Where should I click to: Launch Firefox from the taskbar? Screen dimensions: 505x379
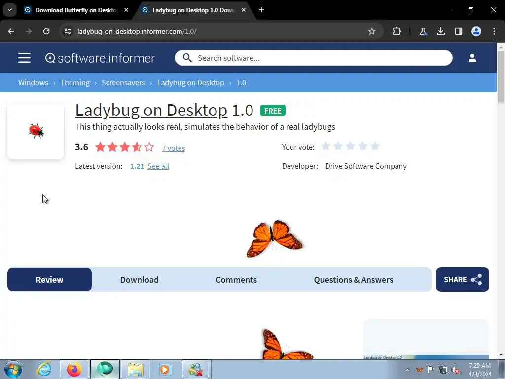click(x=74, y=369)
